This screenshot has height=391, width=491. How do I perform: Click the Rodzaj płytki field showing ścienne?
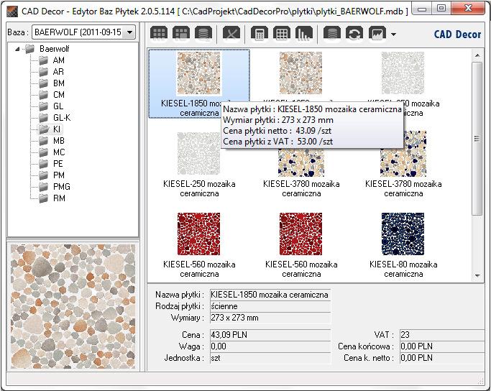270,306
